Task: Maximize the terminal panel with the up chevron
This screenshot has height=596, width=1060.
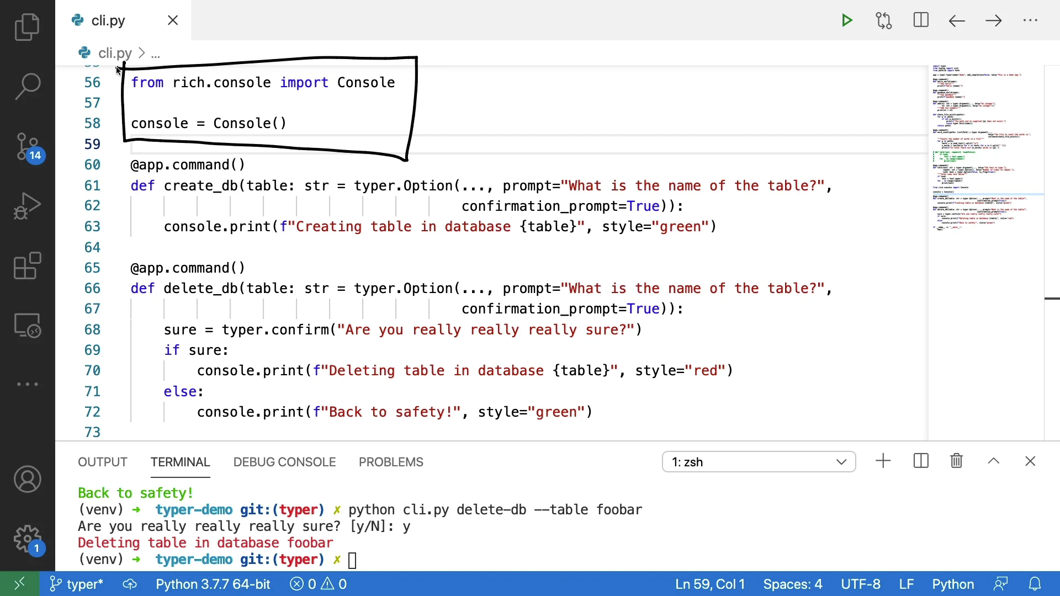Action: (994, 461)
